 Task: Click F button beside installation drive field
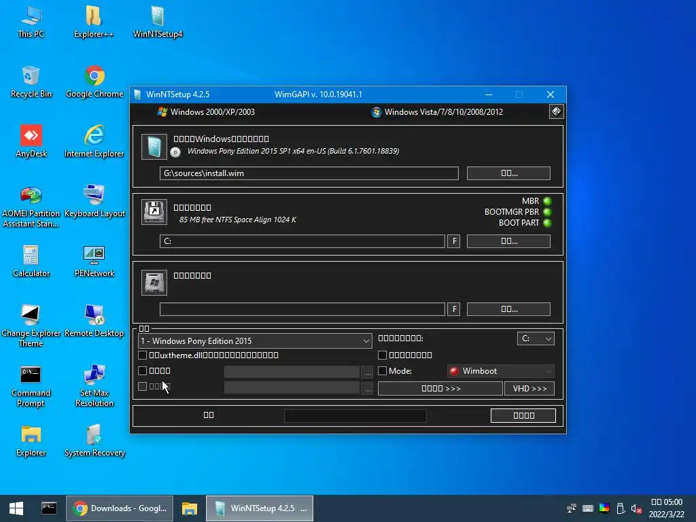coord(453,309)
